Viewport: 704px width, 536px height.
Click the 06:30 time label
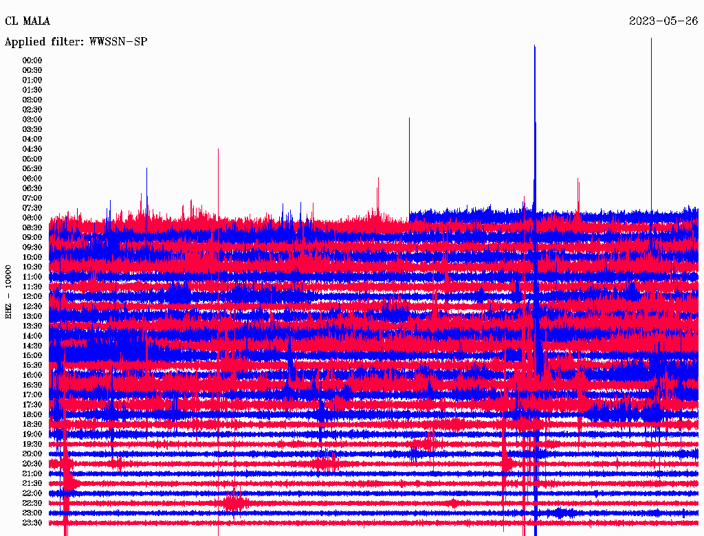(x=32, y=188)
